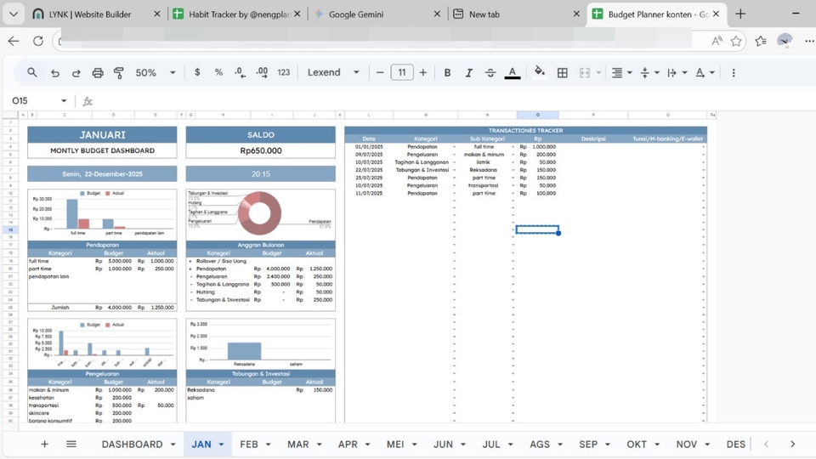Open the search menus magnifier
816x459 pixels.
pos(32,73)
